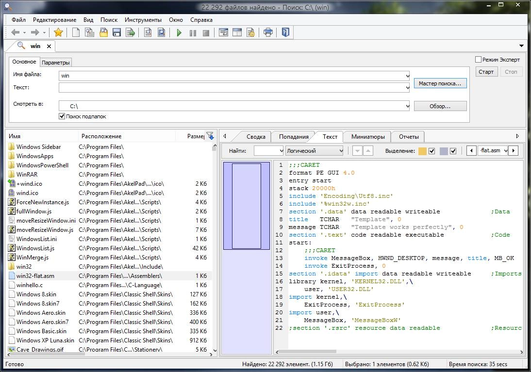
Task: Switch to the 'Миниатюры' tab
Action: [x=368, y=137]
